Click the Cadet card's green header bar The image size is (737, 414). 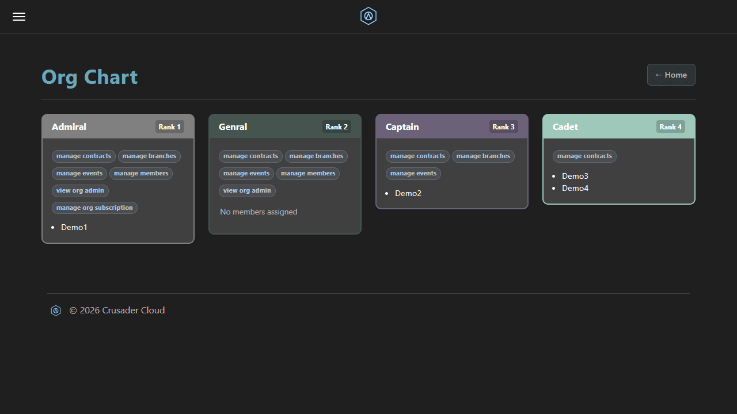(x=618, y=126)
